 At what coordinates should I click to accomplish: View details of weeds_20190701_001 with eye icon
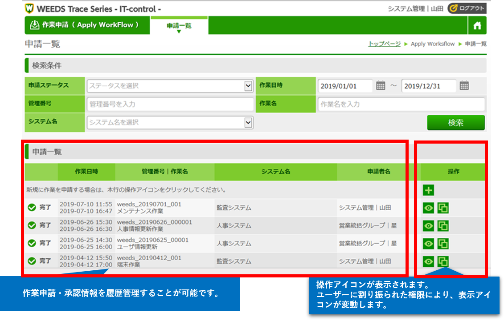click(x=428, y=208)
